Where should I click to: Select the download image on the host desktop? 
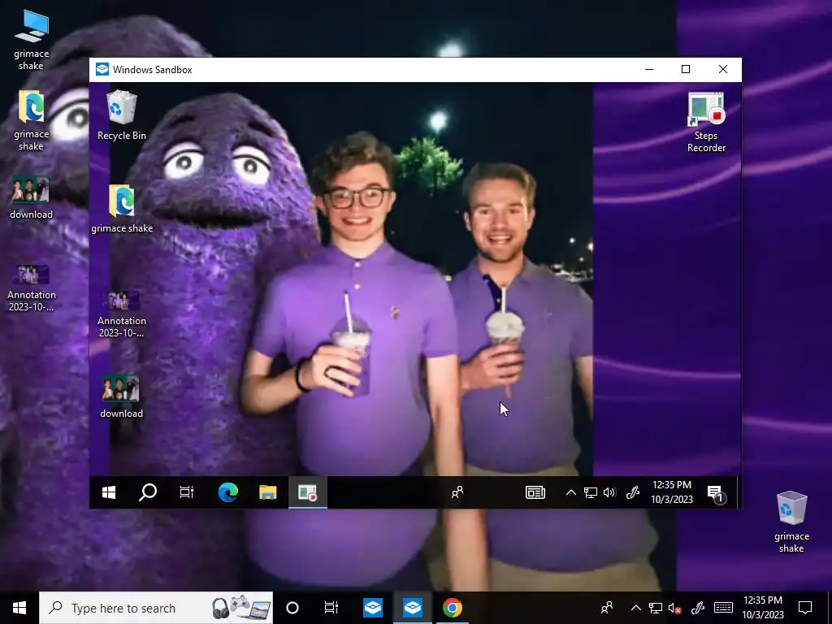tap(32, 197)
